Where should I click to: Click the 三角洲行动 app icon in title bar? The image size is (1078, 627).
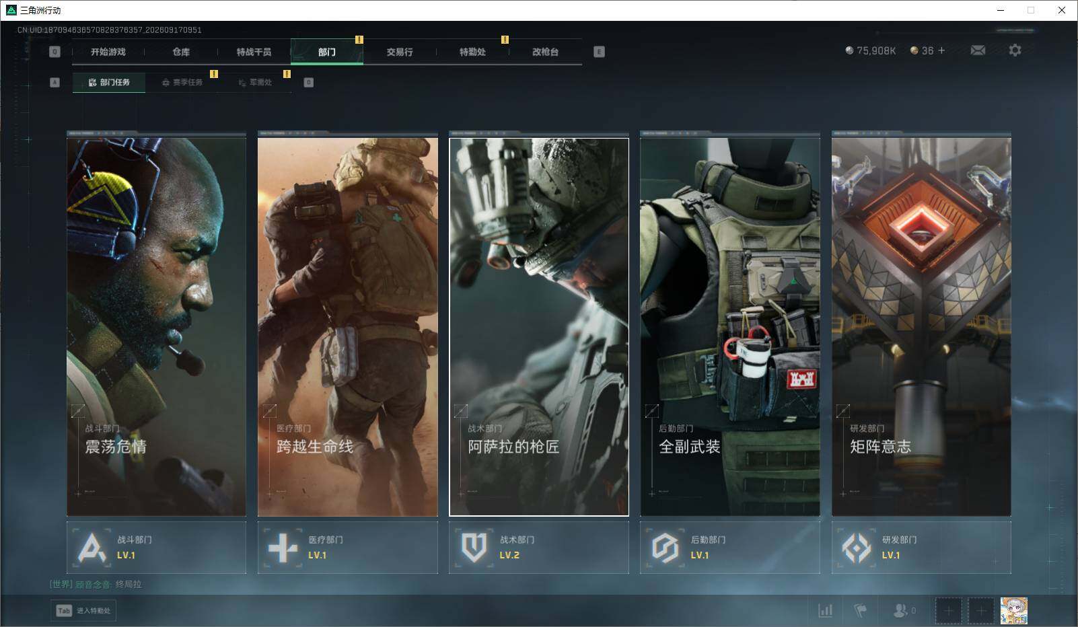pyautogui.click(x=11, y=10)
